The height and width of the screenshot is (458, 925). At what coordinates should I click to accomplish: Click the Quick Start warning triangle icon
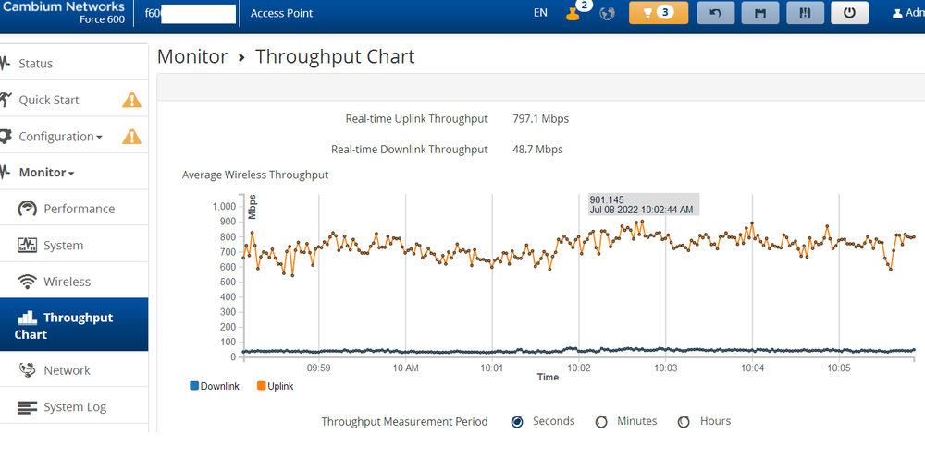pos(131,100)
